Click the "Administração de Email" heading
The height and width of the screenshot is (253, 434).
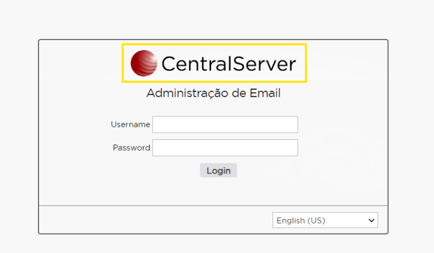(213, 93)
